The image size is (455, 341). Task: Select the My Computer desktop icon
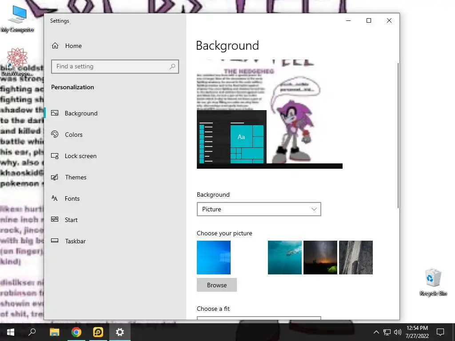[x=17, y=19]
